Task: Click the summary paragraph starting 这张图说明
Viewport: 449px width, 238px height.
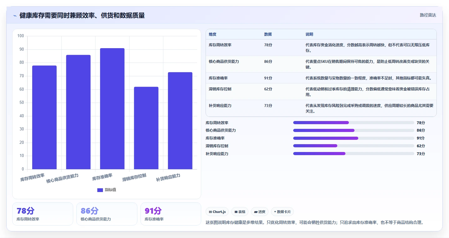Action: [x=314, y=223]
